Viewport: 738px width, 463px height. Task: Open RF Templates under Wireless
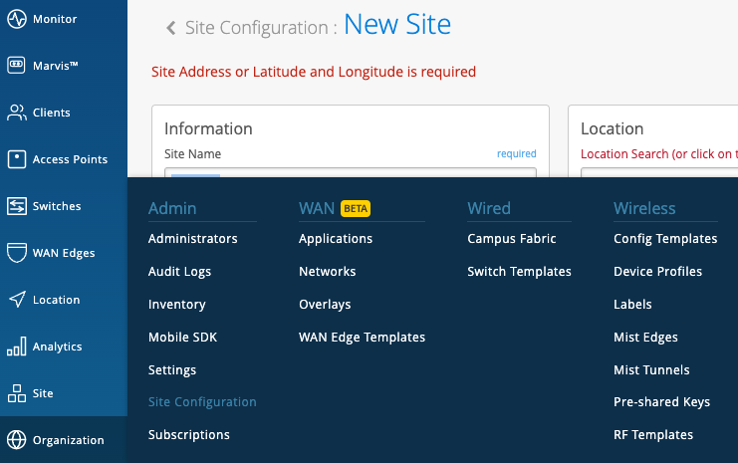(x=653, y=435)
